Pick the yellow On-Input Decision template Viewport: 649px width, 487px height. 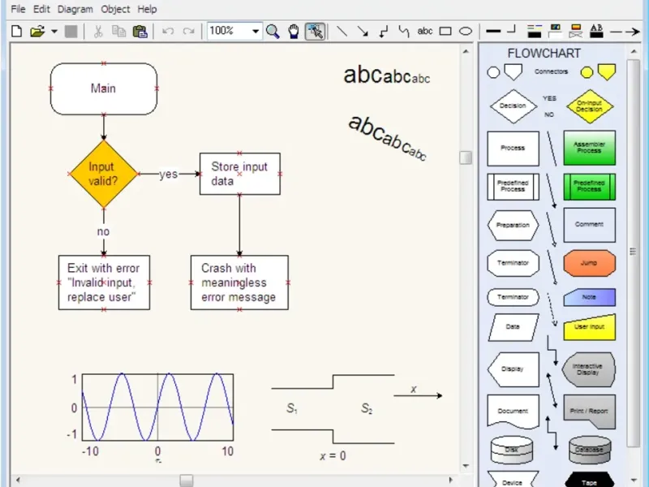coord(590,106)
